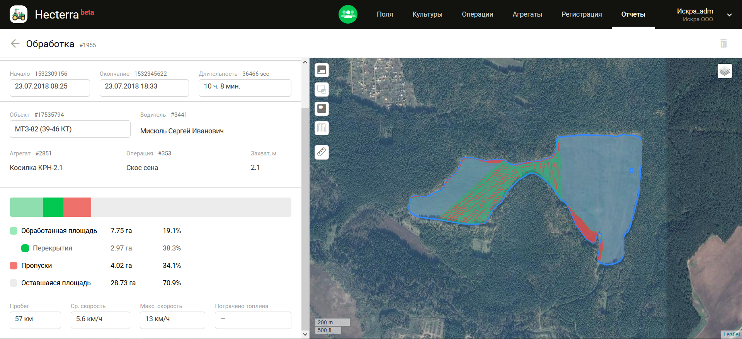The height and width of the screenshot is (339, 742).
Task: Toggle overlaps layer on the map (second icon)
Action: (322, 89)
